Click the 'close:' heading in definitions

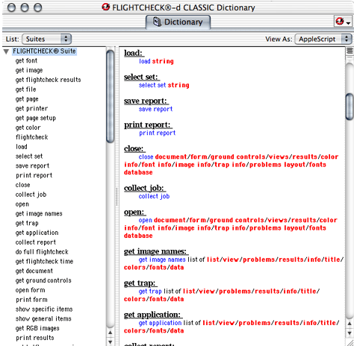(x=134, y=149)
